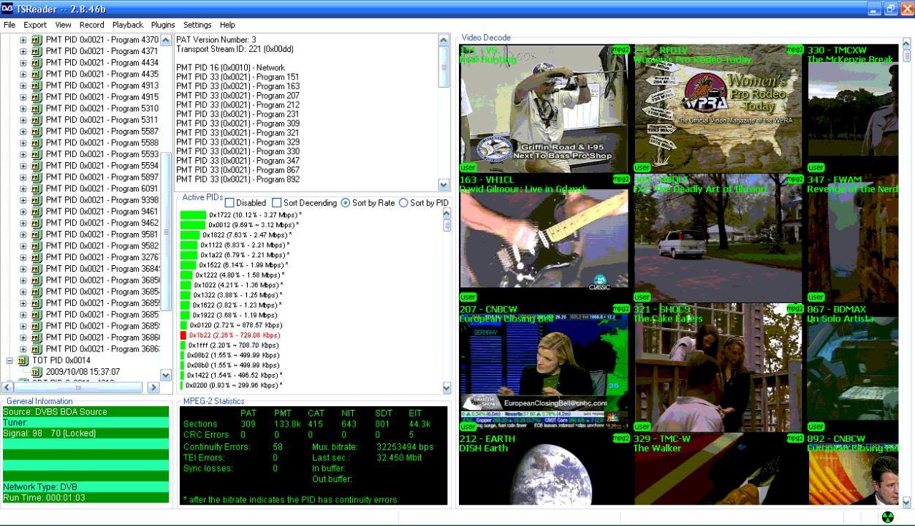Click the tree horizontal scrollbar right arrow
This screenshot has width=915, height=526.
click(153, 387)
